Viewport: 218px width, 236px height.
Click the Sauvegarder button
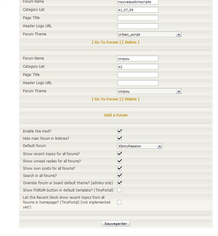[x=116, y=224]
